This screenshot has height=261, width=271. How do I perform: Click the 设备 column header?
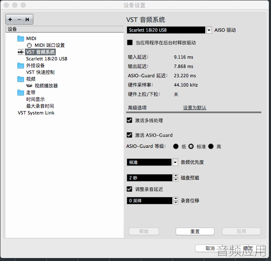coord(65,29)
